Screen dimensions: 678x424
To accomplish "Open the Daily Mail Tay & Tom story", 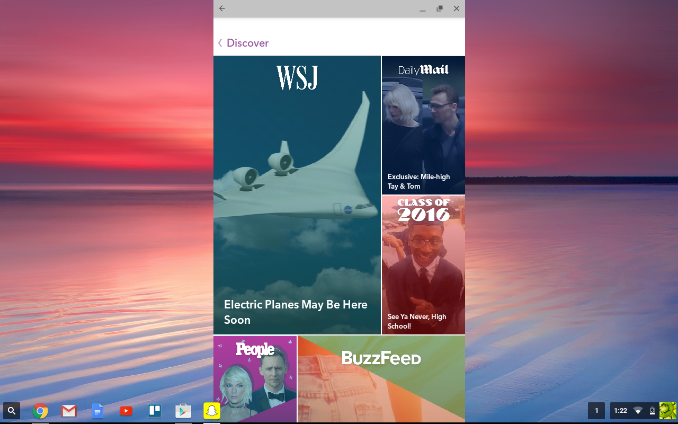I will point(423,125).
